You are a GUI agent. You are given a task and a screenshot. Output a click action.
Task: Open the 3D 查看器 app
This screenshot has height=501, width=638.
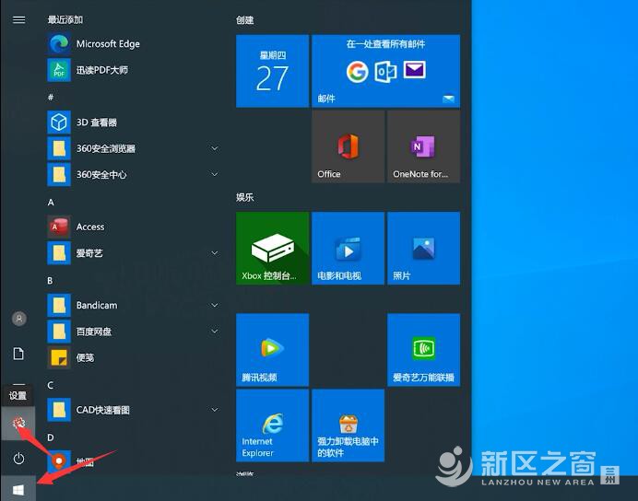click(96, 122)
